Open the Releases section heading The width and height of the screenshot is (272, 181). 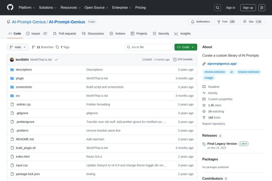pos(210,135)
